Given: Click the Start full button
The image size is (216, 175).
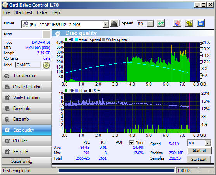Looking at the screenshot, I should point(199,151).
